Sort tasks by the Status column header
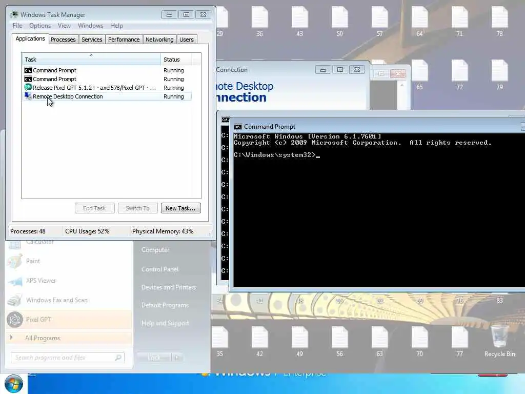525x394 pixels. point(176,59)
